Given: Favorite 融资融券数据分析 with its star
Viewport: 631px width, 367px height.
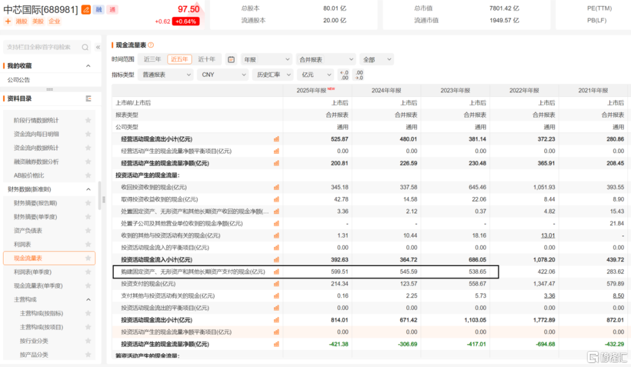Looking at the screenshot, I should (88, 162).
